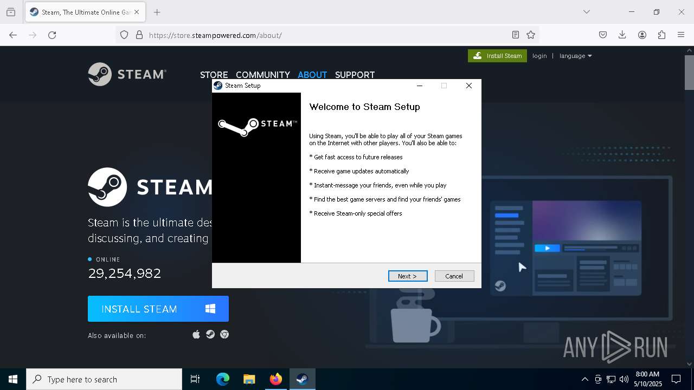The image size is (694, 390).
Task: Expand the list all tabs chevron
Action: click(586, 12)
